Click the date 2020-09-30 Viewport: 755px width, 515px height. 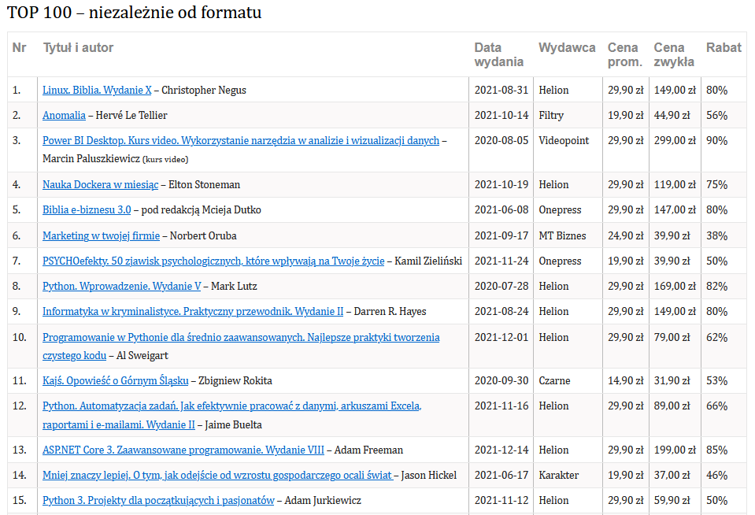[501, 380]
